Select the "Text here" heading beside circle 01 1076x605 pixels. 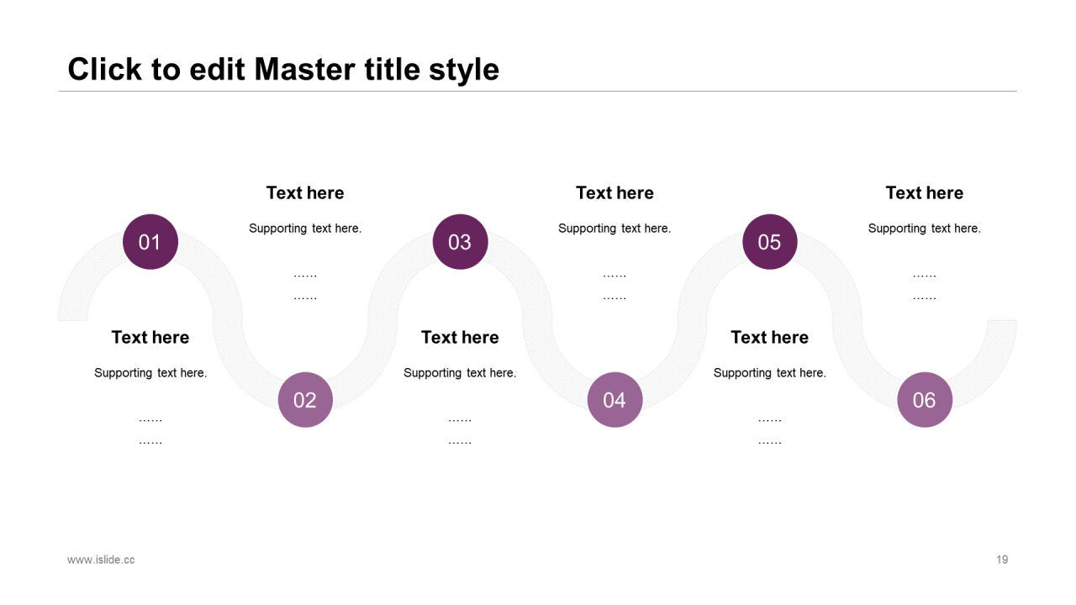pyautogui.click(x=305, y=192)
